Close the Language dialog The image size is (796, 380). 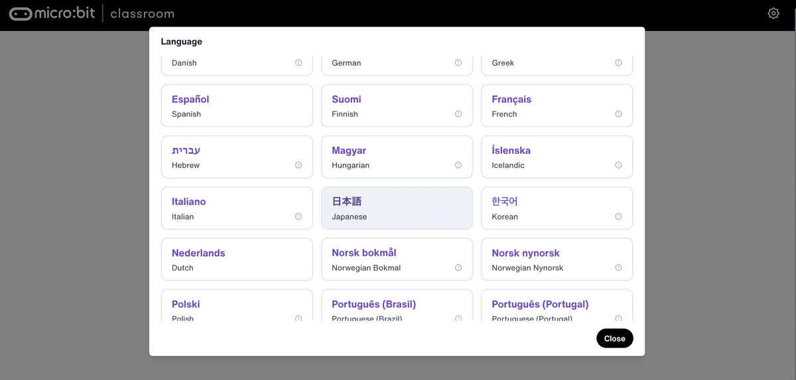614,338
